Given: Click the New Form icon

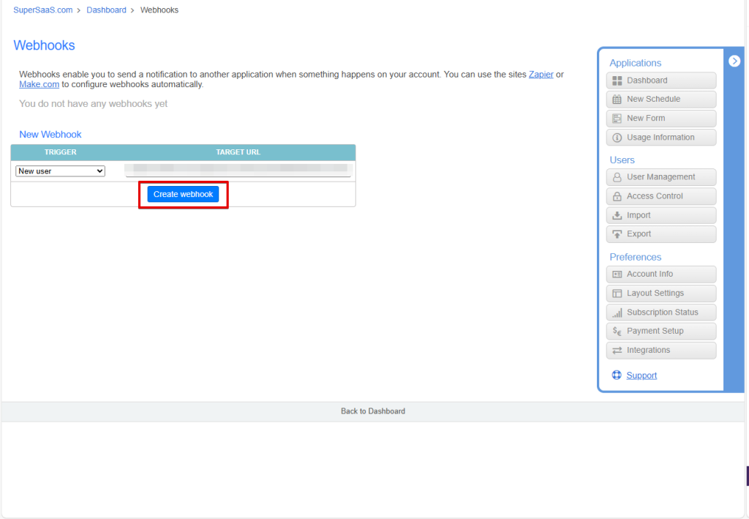Looking at the screenshot, I should point(617,119).
